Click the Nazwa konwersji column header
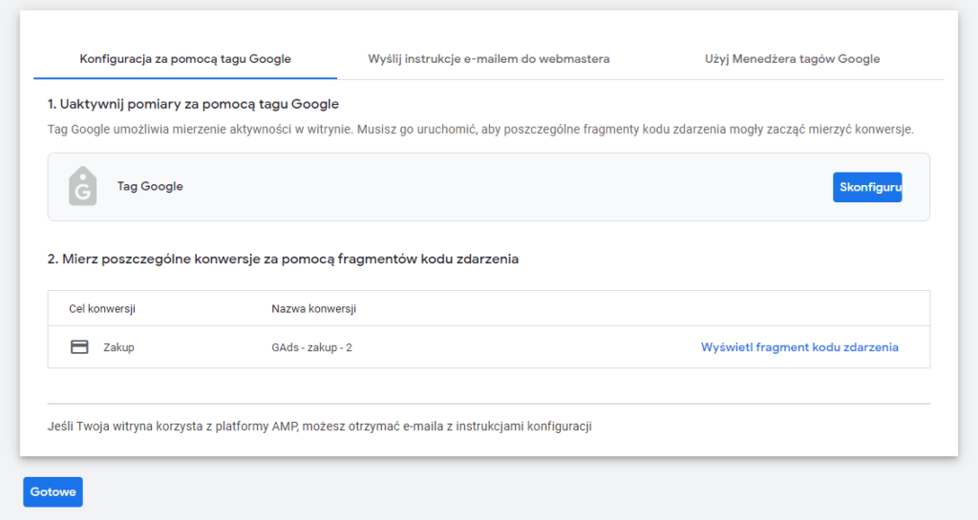The width and height of the screenshot is (978, 520). pos(313,309)
